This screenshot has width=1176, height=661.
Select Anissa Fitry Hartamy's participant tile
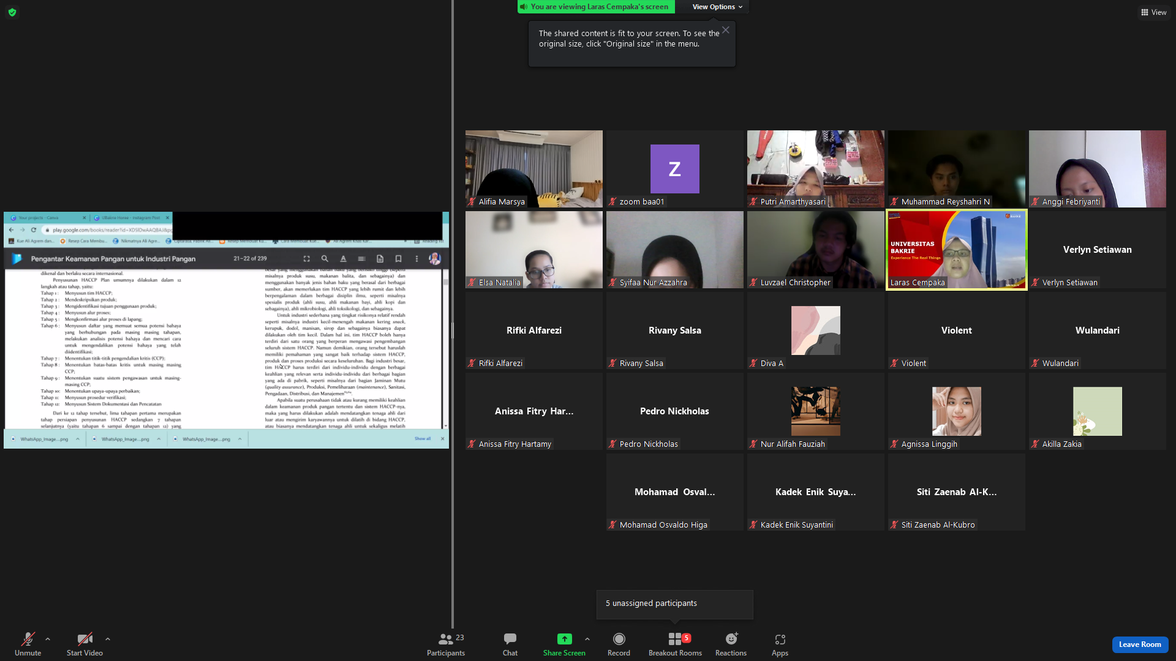[x=534, y=411]
